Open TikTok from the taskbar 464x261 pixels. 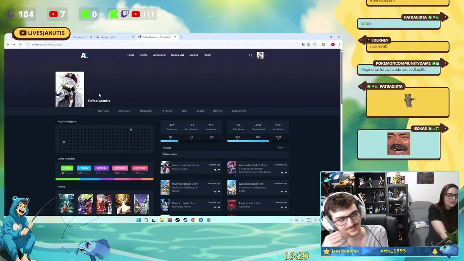(177, 220)
